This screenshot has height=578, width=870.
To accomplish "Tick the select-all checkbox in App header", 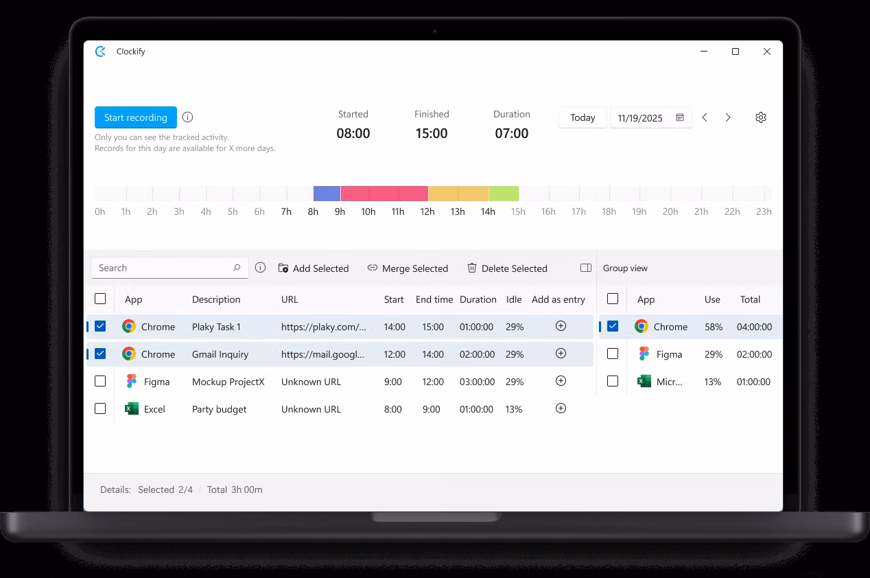I will pyautogui.click(x=100, y=299).
